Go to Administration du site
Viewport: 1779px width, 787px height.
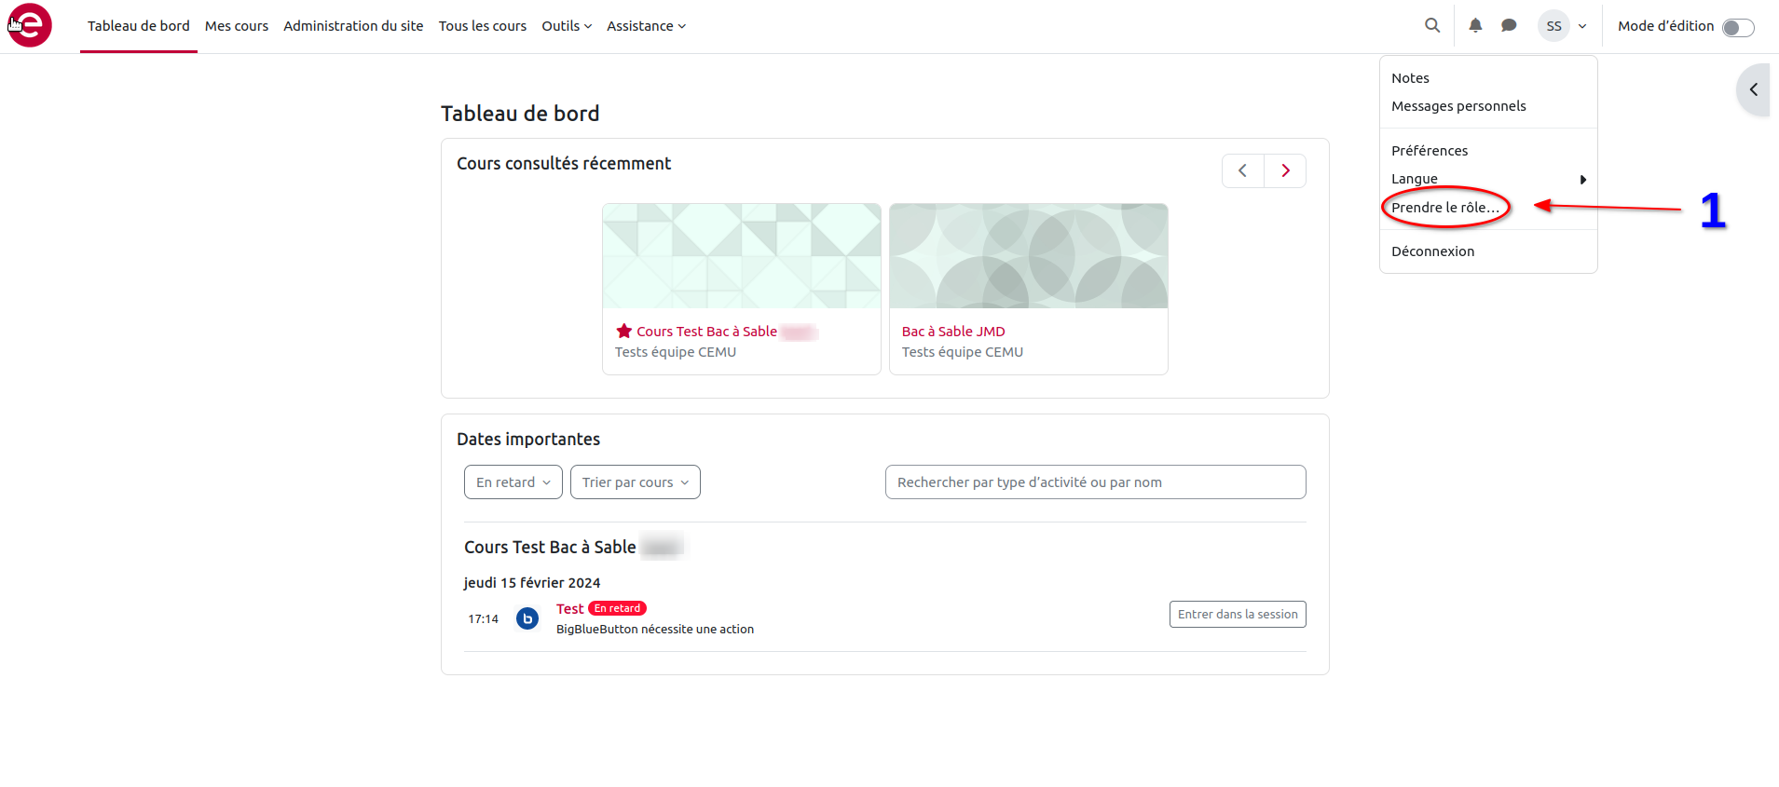coord(353,26)
